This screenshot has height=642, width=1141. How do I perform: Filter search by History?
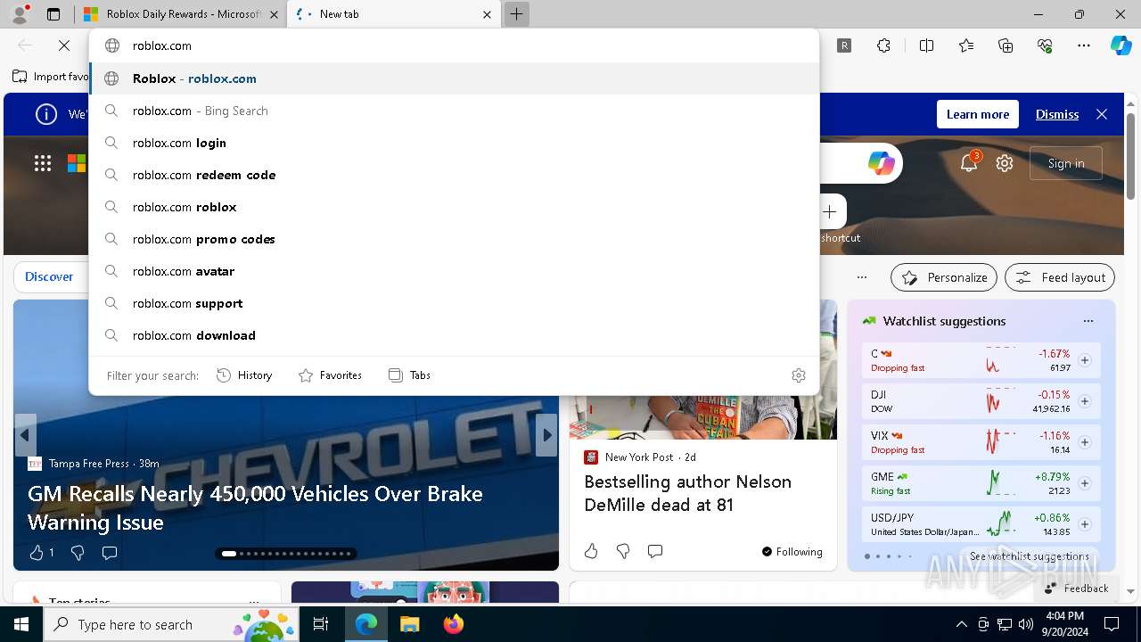244,375
